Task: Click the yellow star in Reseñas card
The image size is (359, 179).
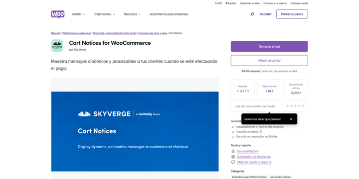Action: pyautogui.click(x=238, y=91)
